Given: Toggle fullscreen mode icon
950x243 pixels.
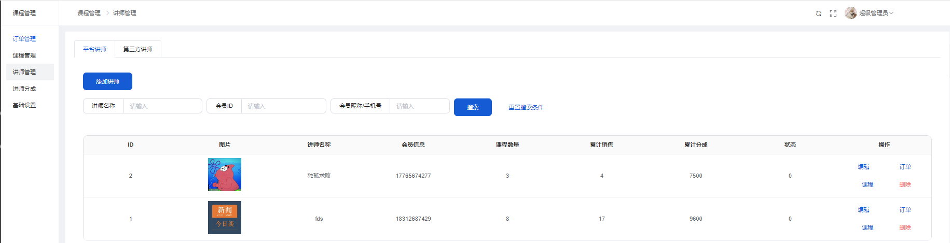Looking at the screenshot, I should [x=833, y=13].
